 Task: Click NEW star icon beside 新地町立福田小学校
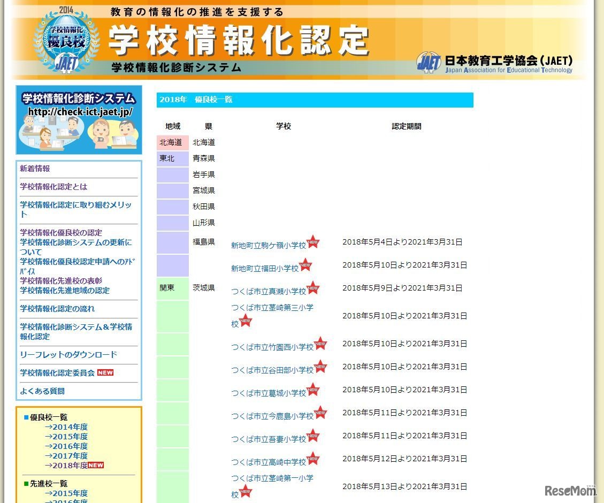pyautogui.click(x=305, y=265)
